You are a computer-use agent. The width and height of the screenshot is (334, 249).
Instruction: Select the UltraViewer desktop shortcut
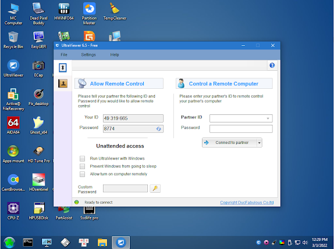(13, 68)
